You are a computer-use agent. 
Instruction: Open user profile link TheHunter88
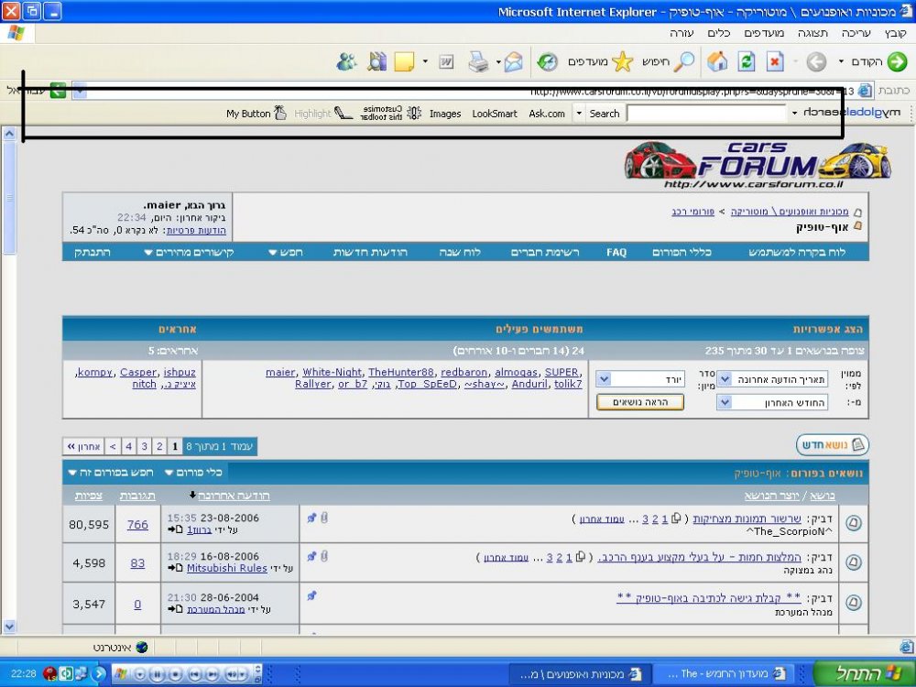(401, 372)
